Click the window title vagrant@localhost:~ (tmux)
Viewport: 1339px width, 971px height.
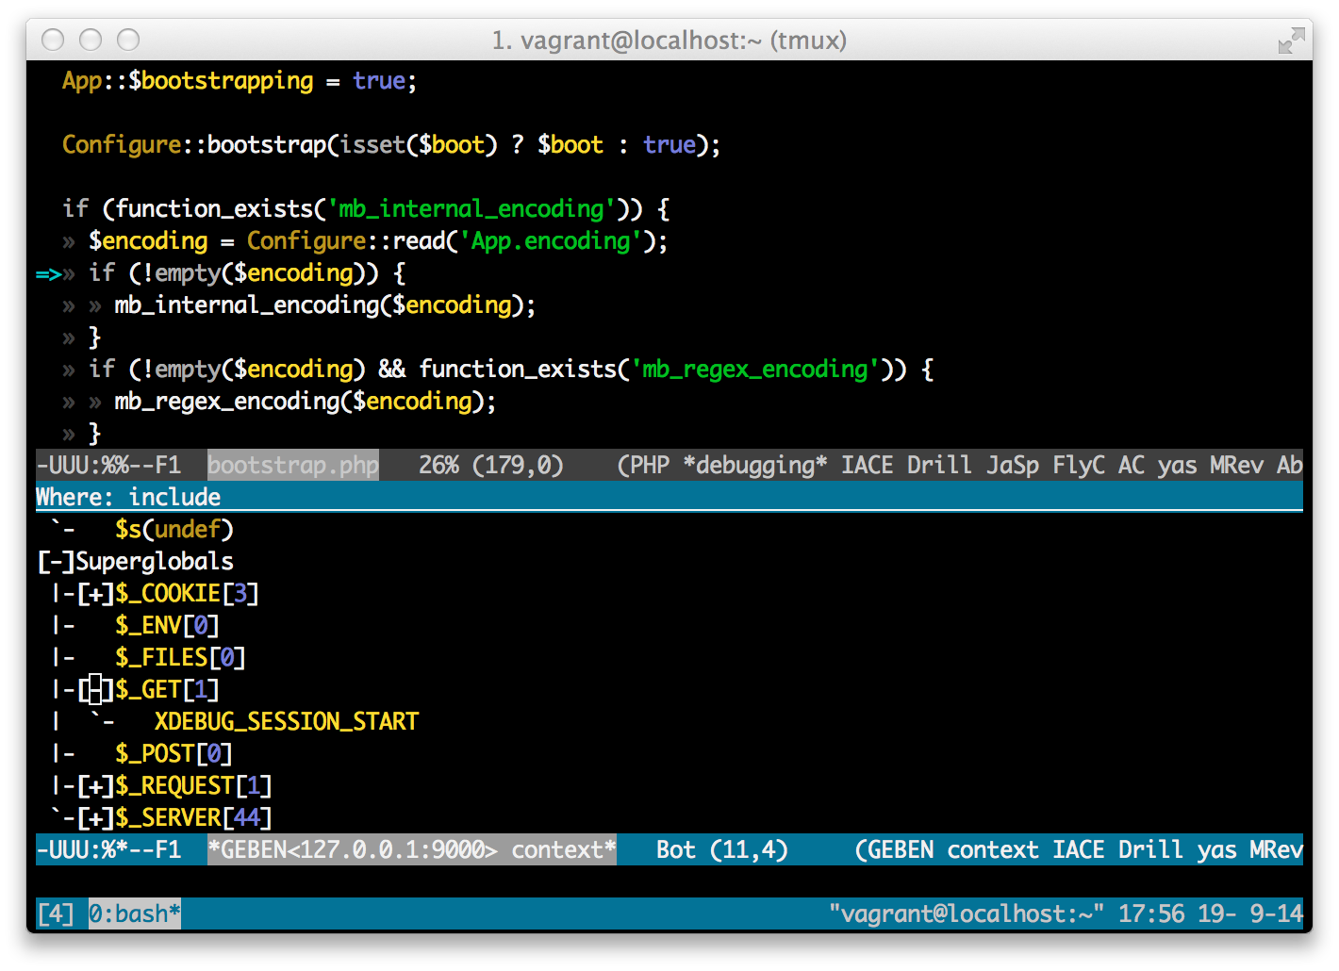click(669, 41)
